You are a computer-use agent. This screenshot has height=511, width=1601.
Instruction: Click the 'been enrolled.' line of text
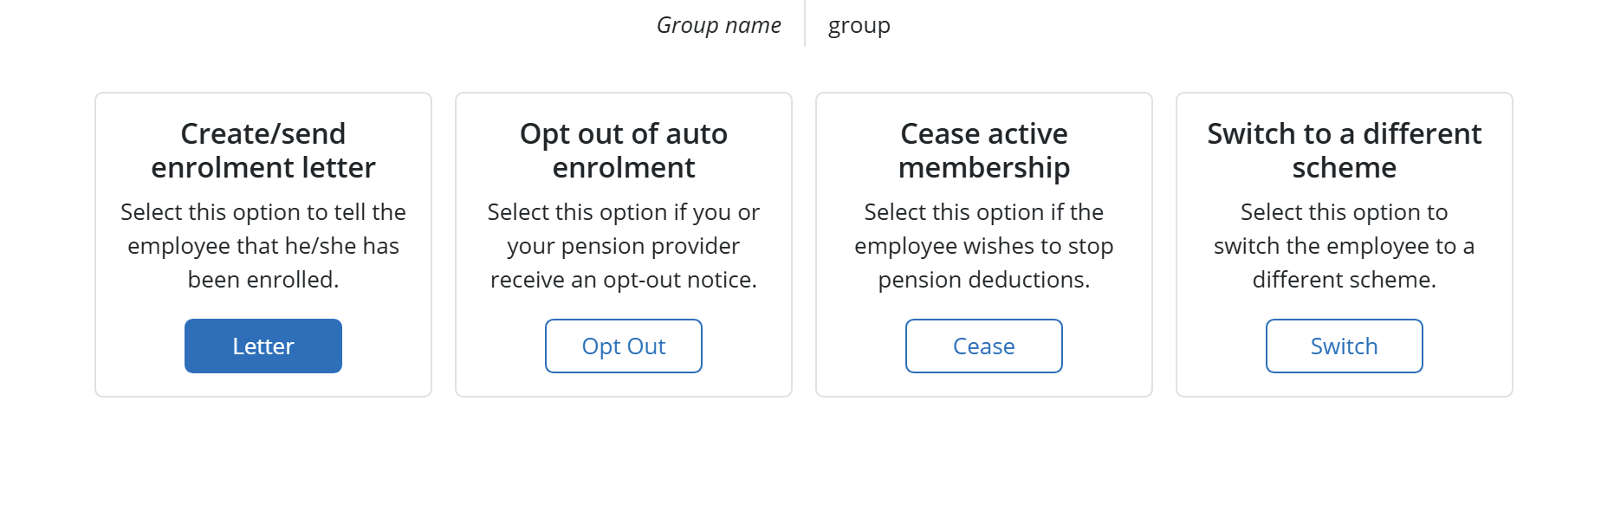point(263,280)
